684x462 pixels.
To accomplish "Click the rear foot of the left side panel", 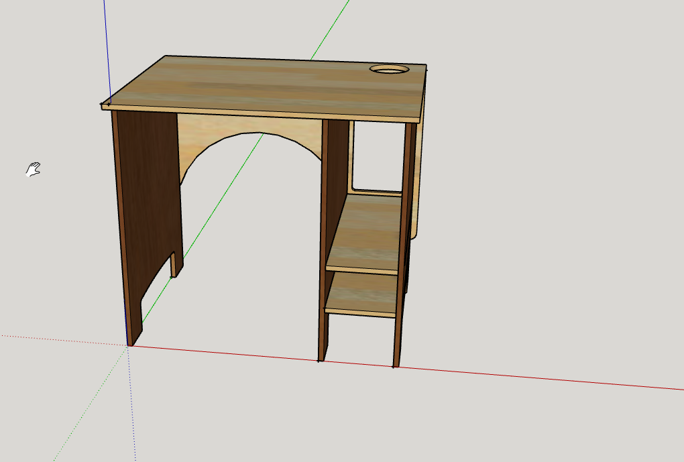I will tap(176, 264).
